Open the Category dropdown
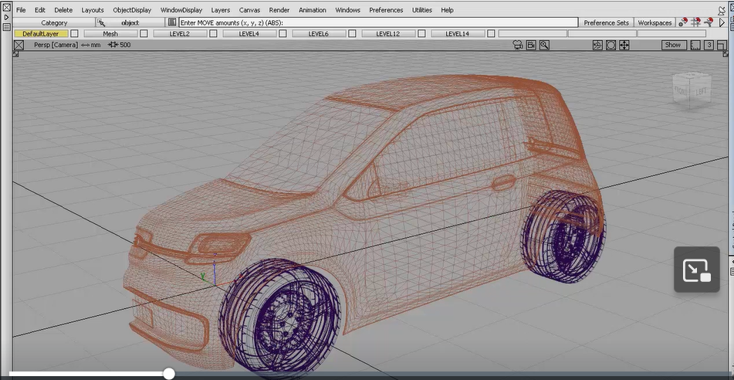 pos(54,23)
